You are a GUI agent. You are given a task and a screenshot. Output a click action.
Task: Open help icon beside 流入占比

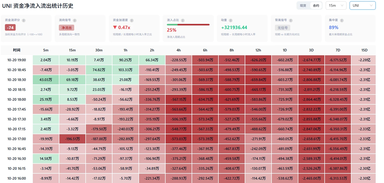click(x=183, y=21)
